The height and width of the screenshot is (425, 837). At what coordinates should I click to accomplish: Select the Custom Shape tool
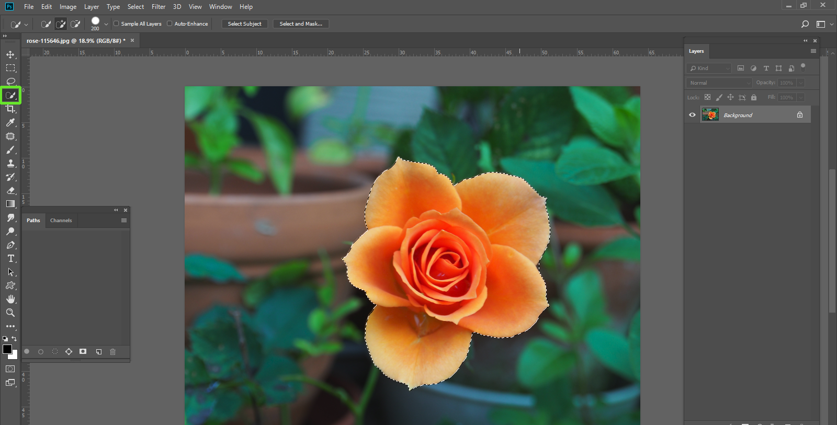pos(10,285)
